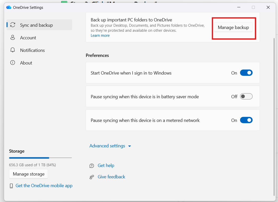Click the question mark icon beside Get help
Screen dimensions: 278x202
point(92,165)
